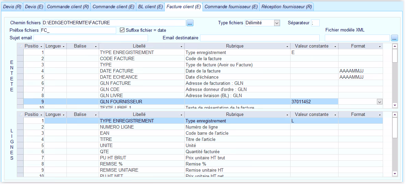Click down arrow of LIGNES table scrollbar
The width and height of the screenshot is (406, 185).
pos(395,174)
